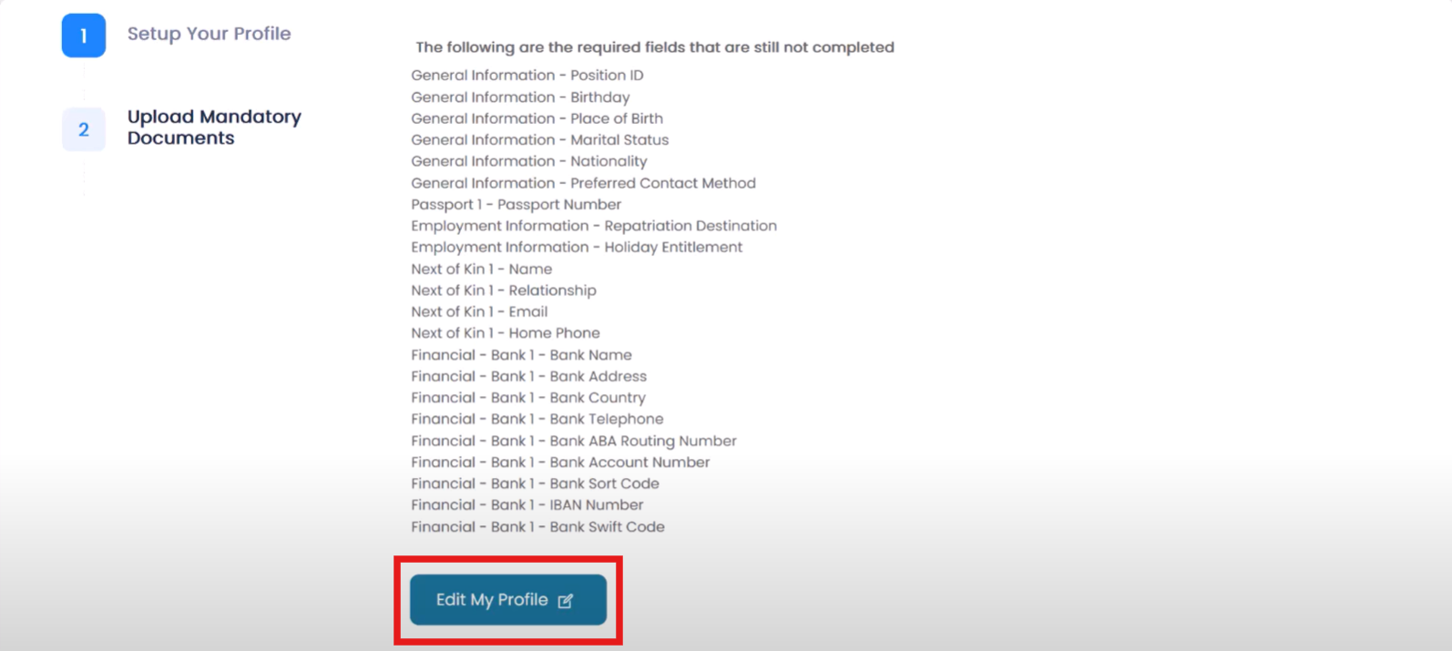This screenshot has height=651, width=1452.
Task: Open the Upload Mandatory Documents step
Action: (214, 127)
